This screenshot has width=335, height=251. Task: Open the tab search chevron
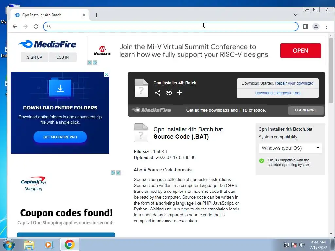tap(296, 15)
